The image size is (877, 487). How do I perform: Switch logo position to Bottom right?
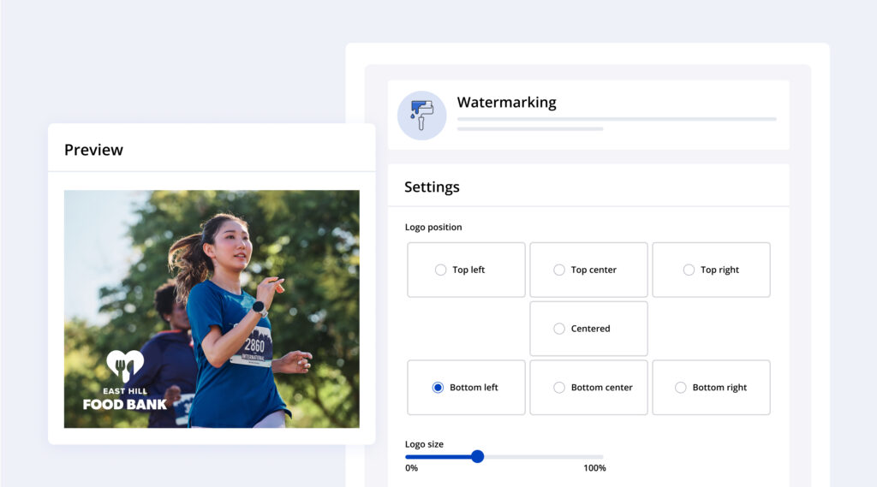click(681, 388)
